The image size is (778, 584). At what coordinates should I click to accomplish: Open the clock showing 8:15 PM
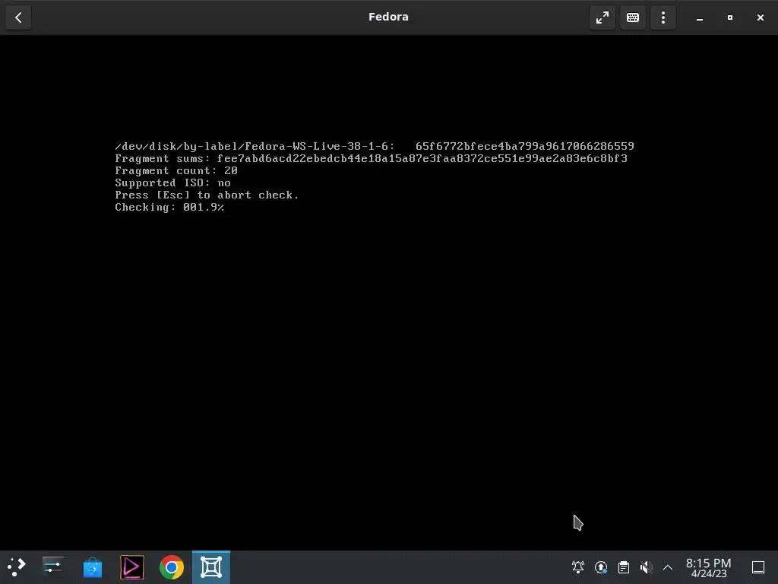[709, 567]
